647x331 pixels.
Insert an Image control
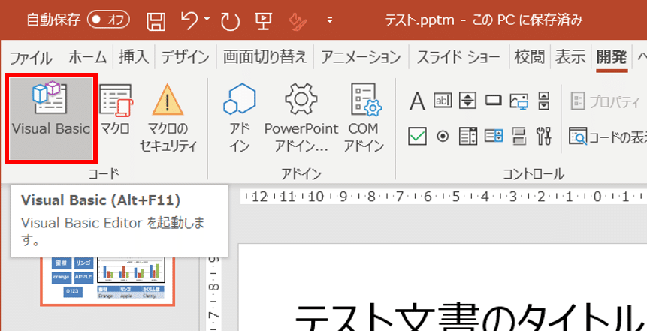coord(519,101)
